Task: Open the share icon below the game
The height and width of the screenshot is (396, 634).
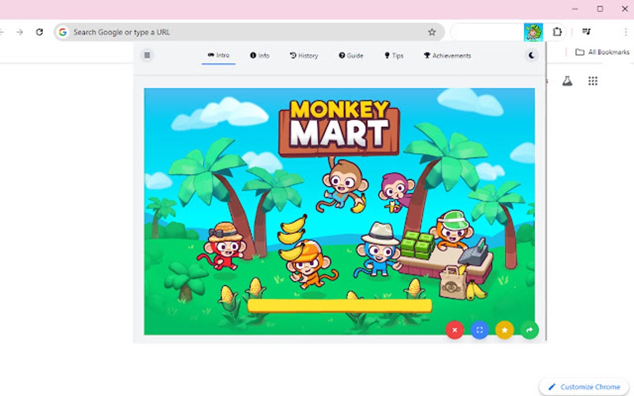Action: (x=529, y=330)
